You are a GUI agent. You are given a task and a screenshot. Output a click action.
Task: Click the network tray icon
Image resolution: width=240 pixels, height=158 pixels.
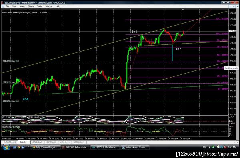coord(222,147)
